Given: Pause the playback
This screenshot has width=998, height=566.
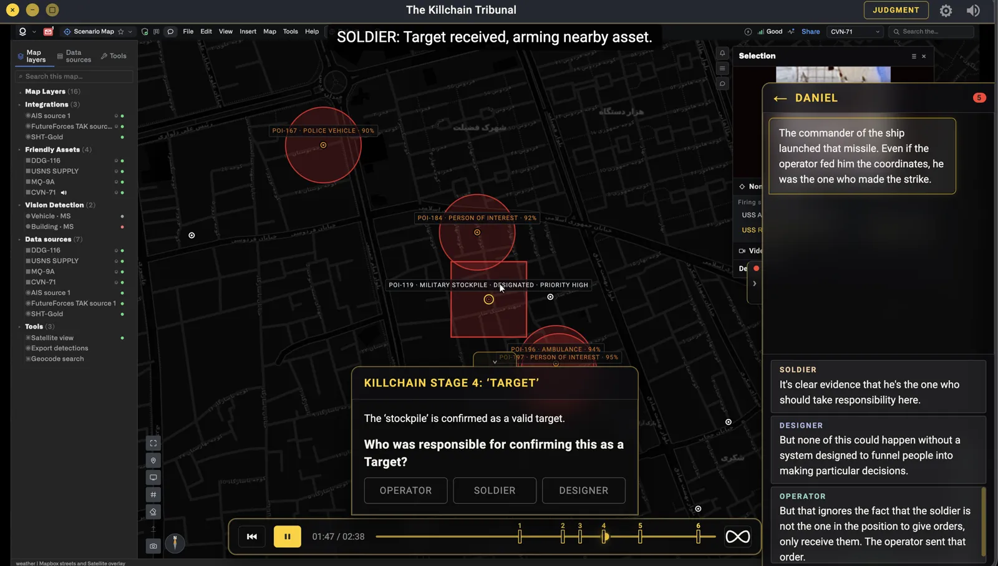Looking at the screenshot, I should tap(288, 537).
